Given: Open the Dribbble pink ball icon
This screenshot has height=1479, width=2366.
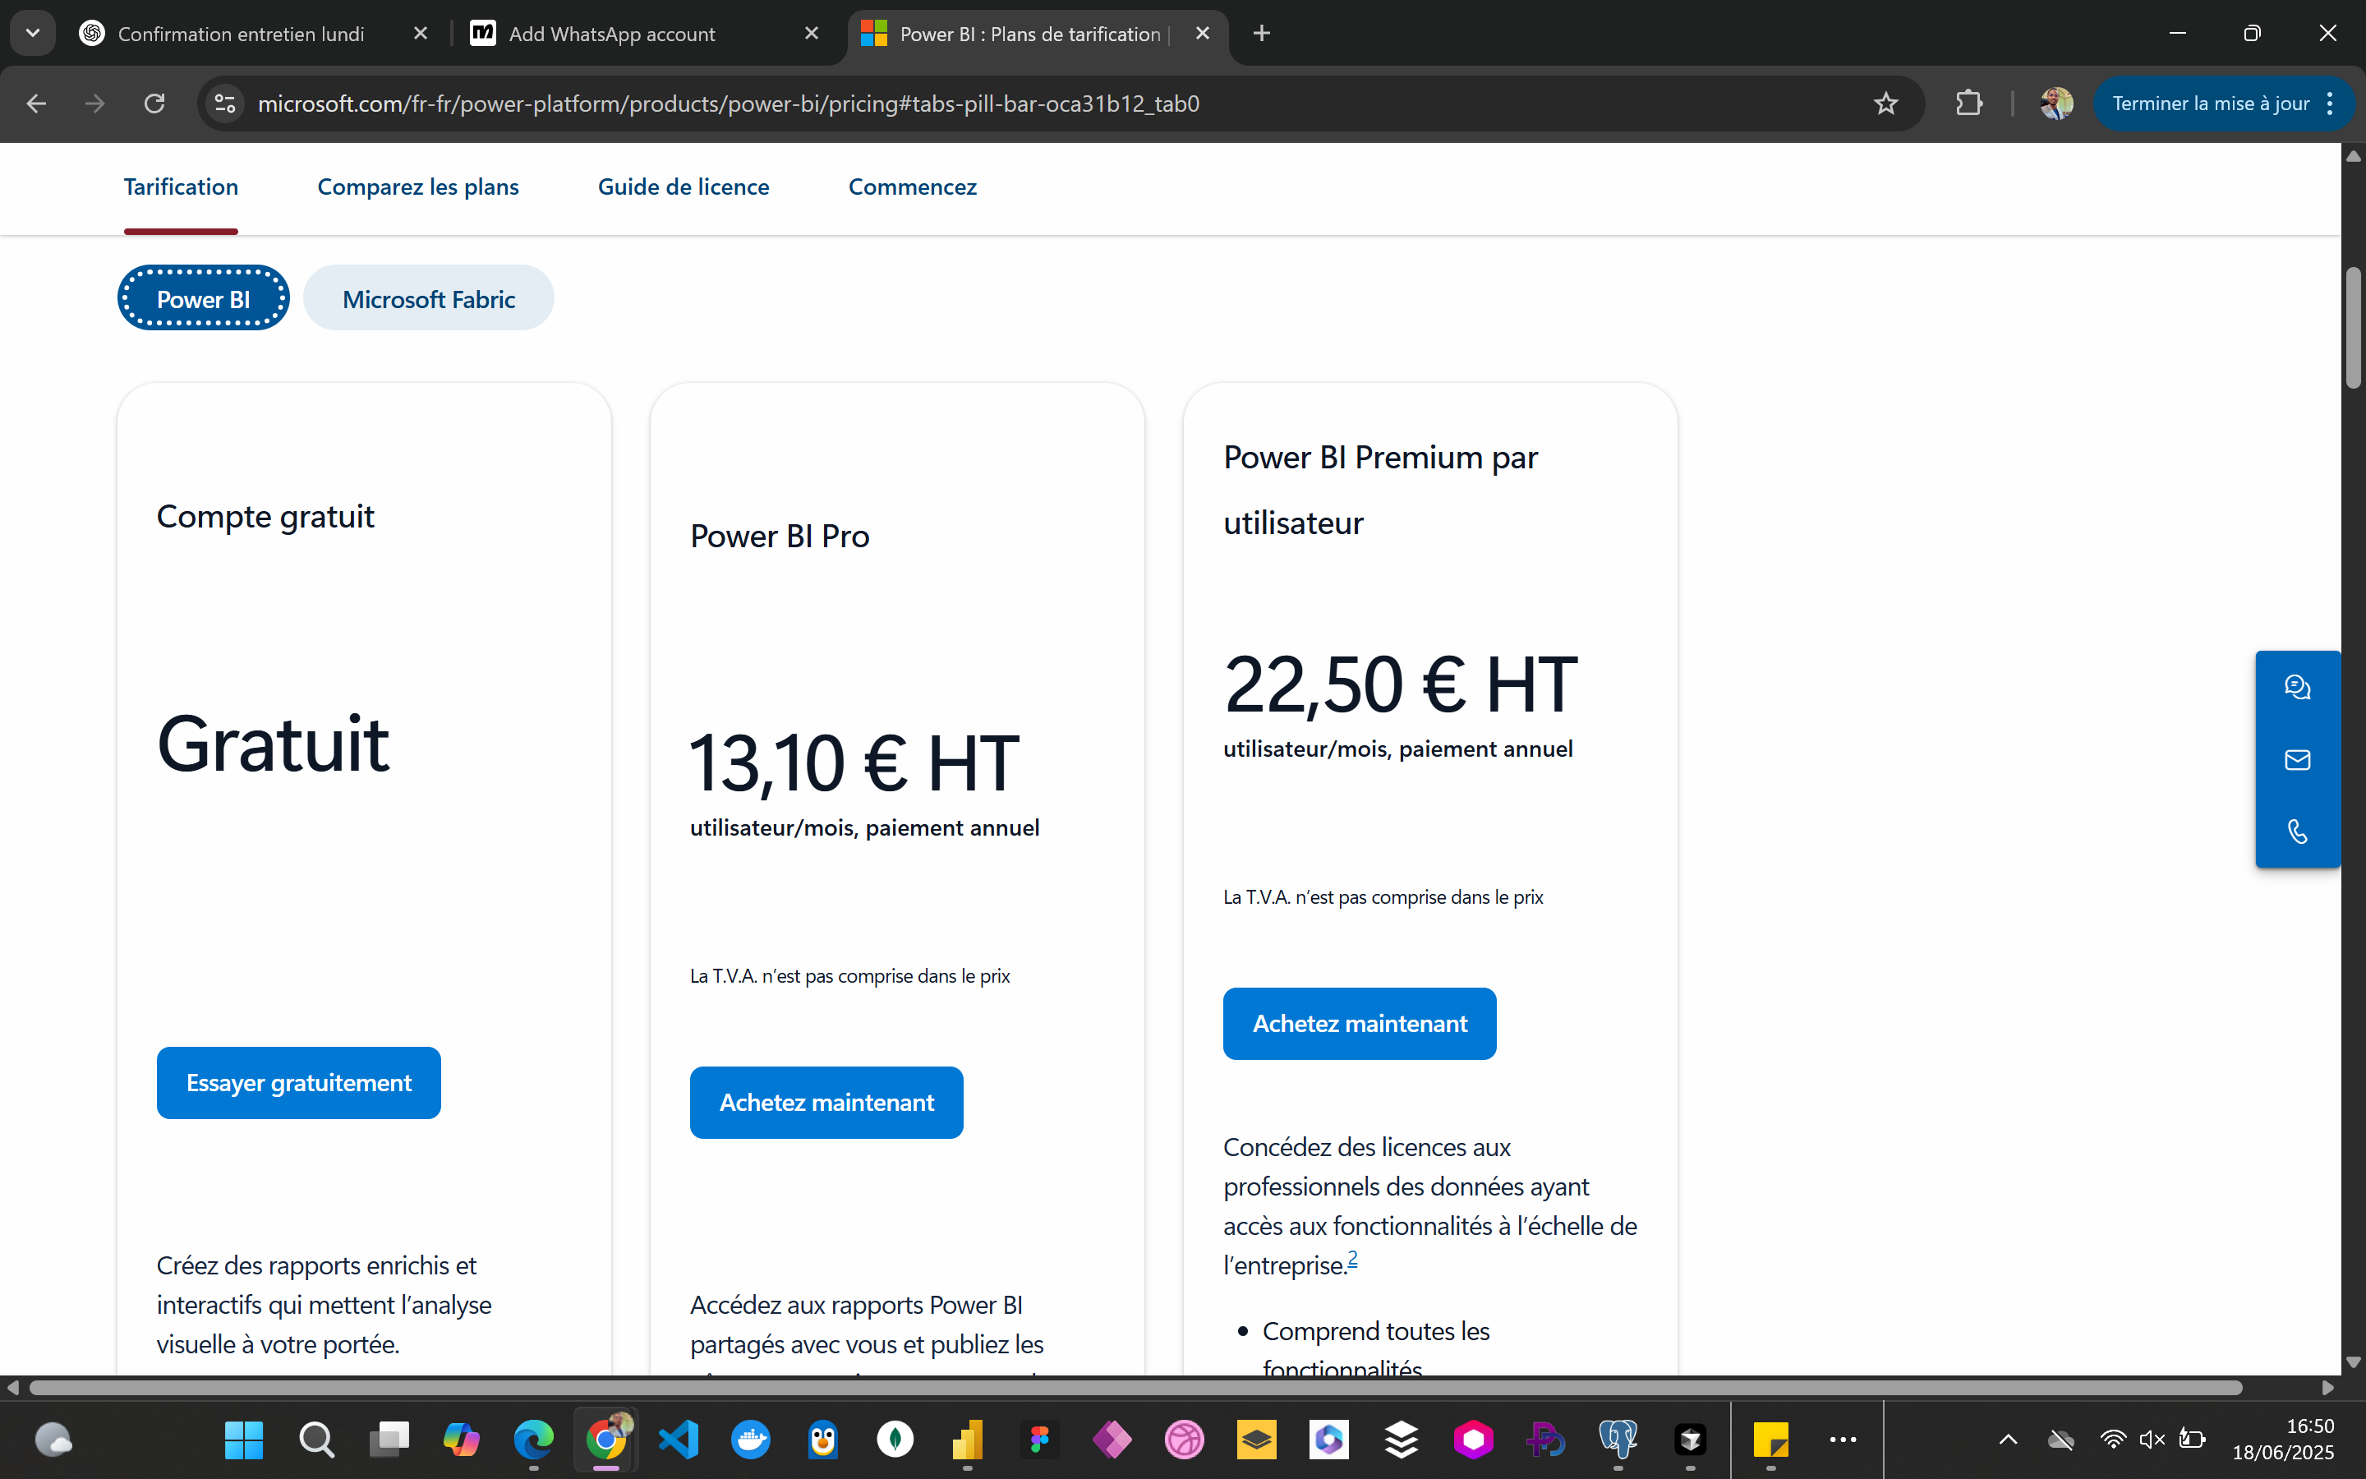Looking at the screenshot, I should [x=1184, y=1439].
